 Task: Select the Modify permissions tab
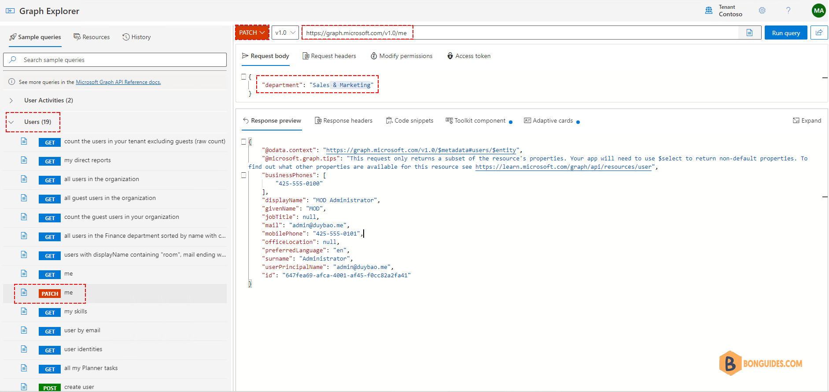[402, 56]
